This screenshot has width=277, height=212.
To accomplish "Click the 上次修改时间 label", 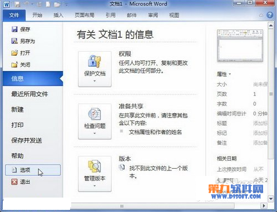I will pos(231,169).
